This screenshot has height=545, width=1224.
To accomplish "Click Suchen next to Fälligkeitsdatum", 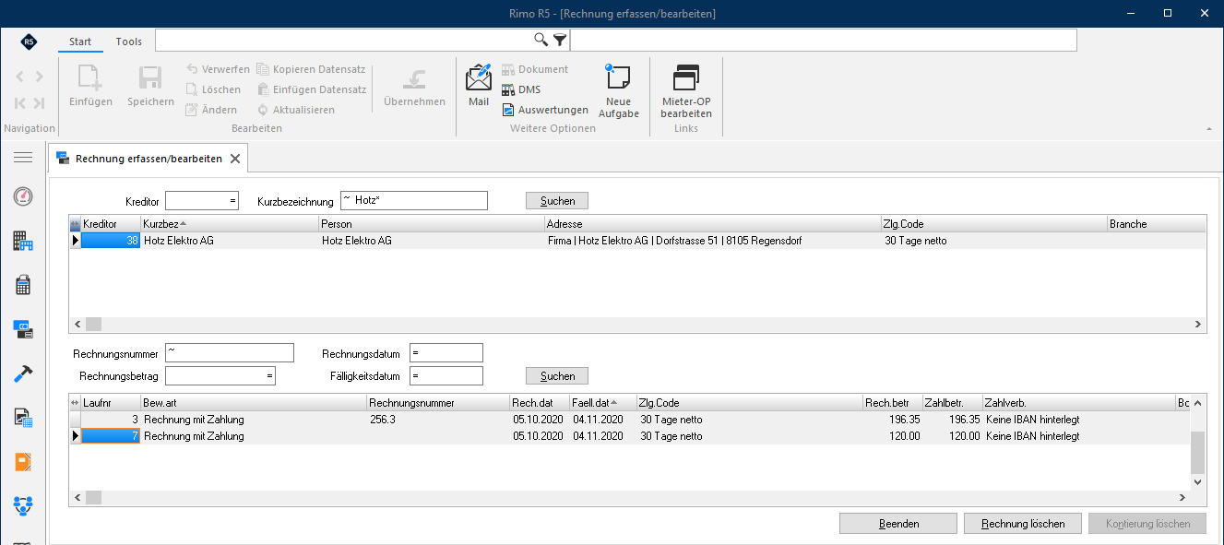I will coord(557,376).
